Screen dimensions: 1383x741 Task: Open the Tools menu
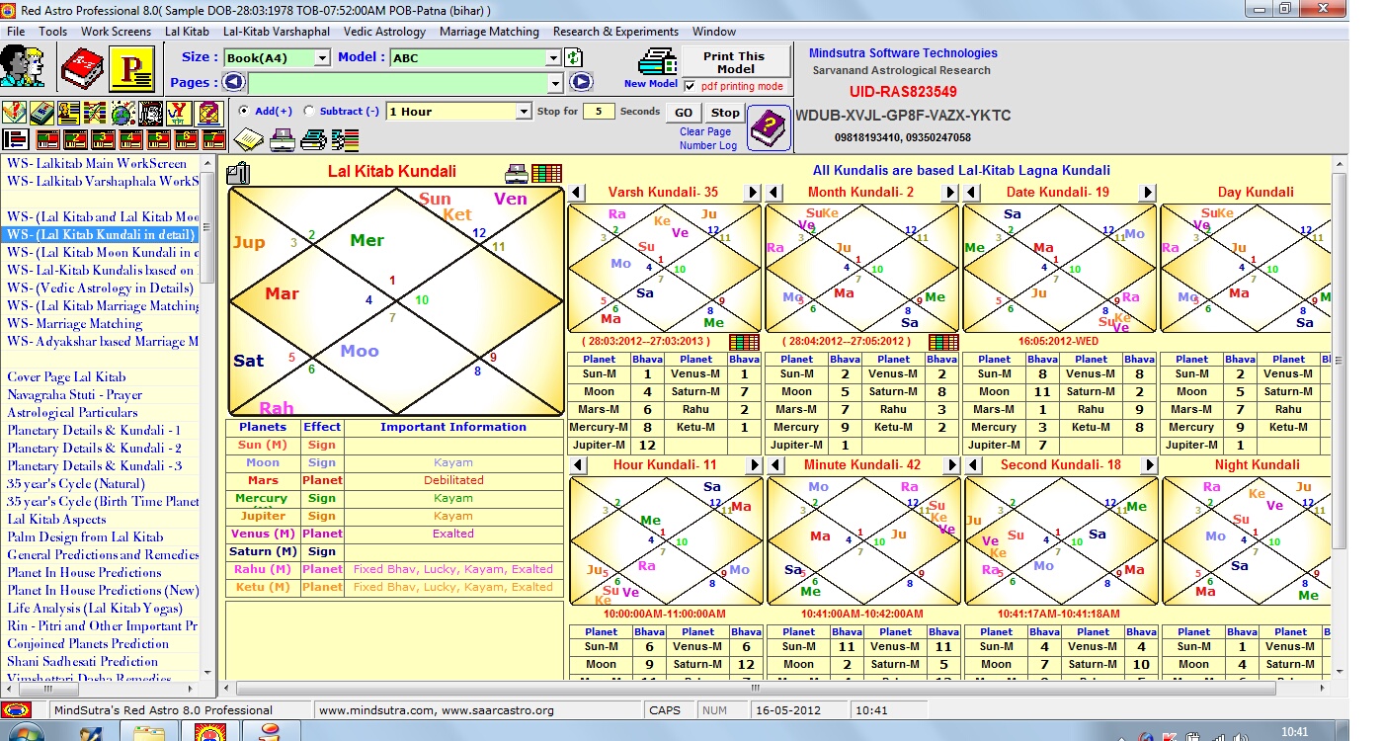click(x=52, y=32)
